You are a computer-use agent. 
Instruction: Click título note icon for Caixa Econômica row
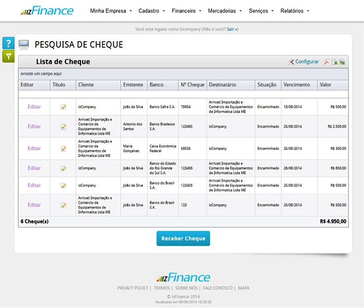click(63, 149)
